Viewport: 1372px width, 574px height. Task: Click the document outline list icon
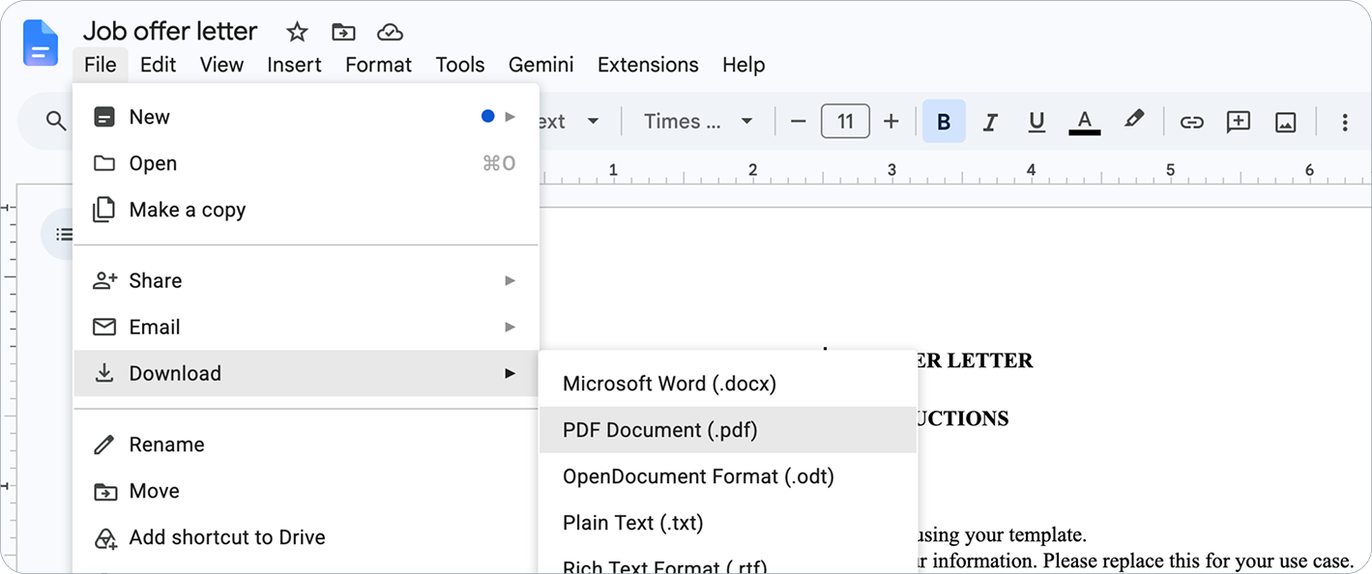(x=64, y=234)
